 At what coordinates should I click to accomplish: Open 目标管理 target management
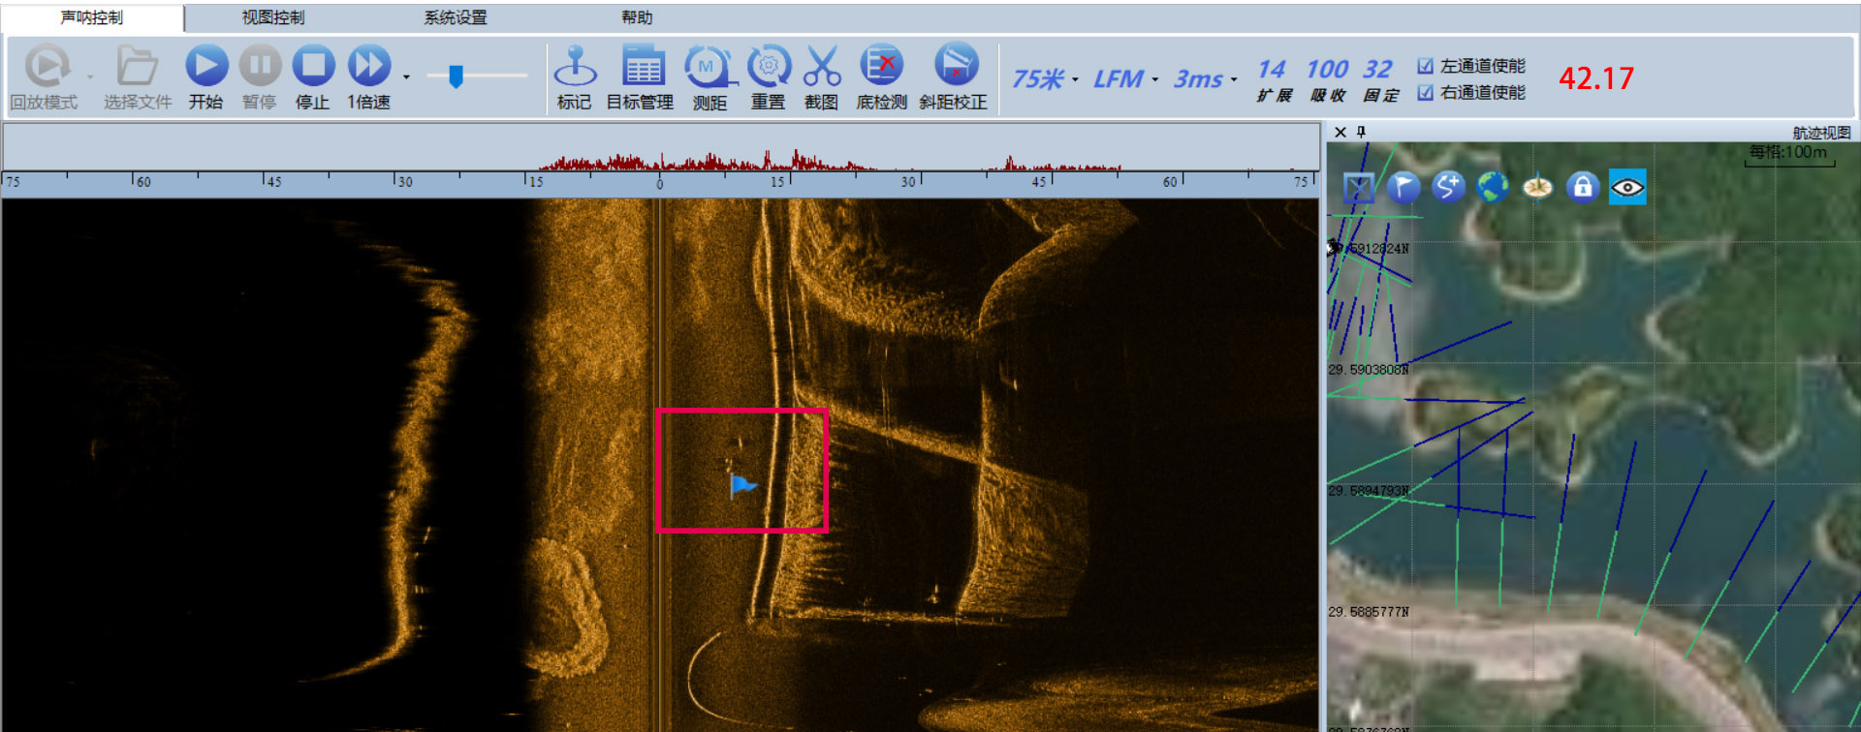[641, 68]
